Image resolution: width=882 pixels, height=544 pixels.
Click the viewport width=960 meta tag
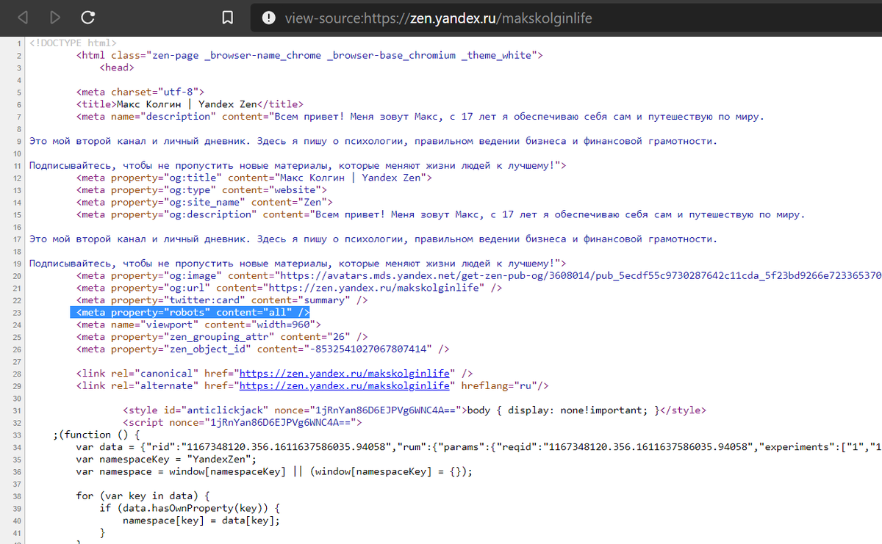[x=198, y=324]
